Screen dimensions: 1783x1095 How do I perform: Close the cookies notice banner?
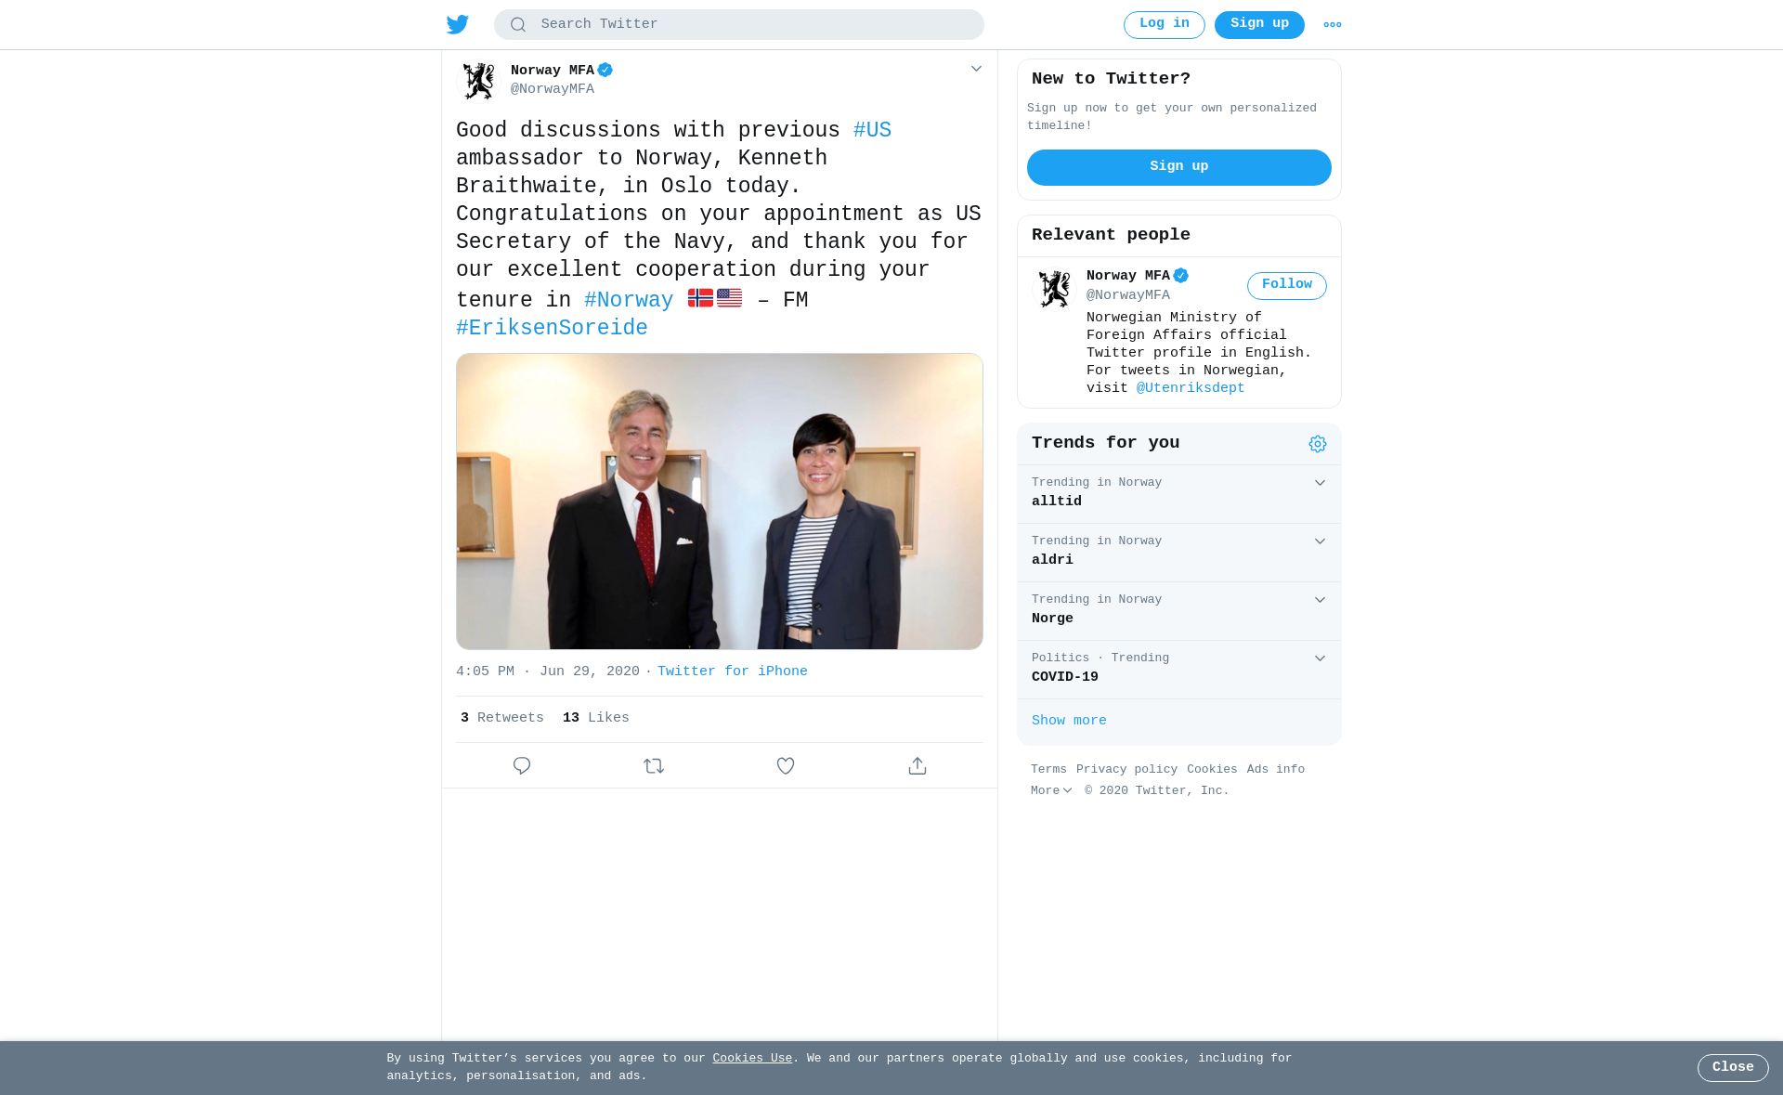pos(1733,1068)
